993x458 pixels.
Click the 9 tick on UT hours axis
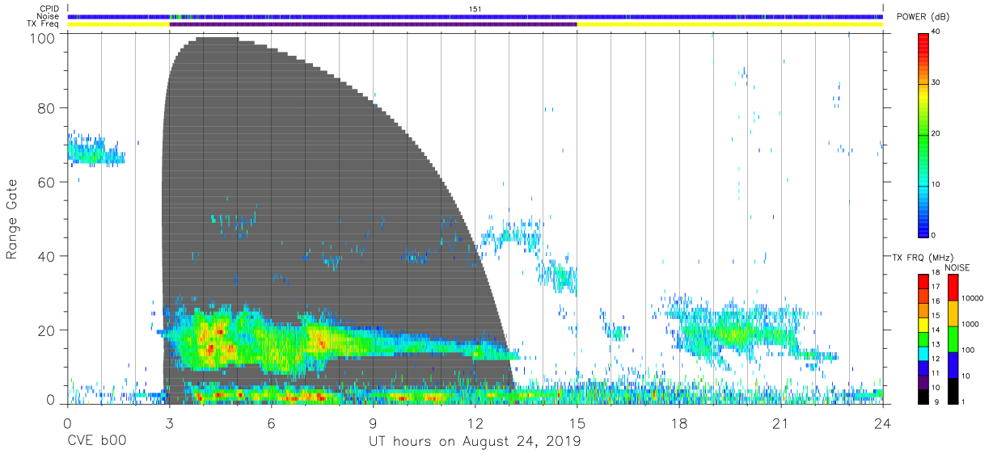(x=373, y=422)
